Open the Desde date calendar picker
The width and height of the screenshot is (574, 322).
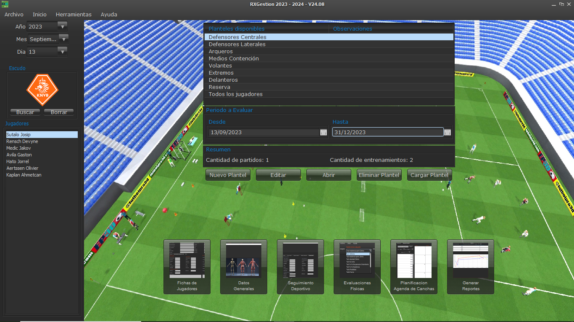(324, 132)
